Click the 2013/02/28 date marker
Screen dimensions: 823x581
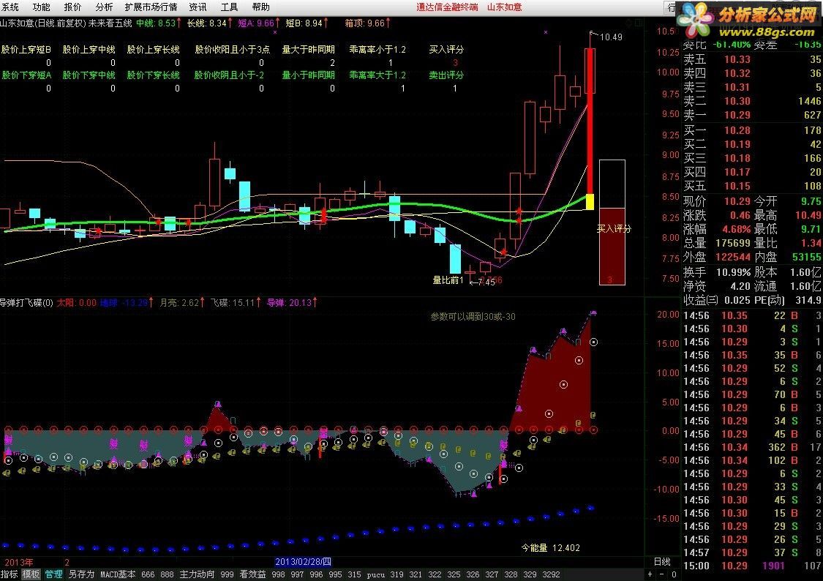303,562
